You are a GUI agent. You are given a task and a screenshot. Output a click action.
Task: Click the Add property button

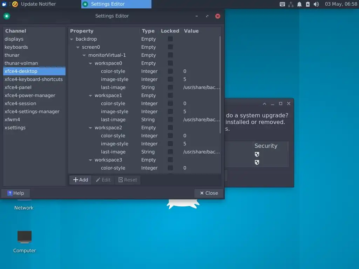click(x=80, y=180)
